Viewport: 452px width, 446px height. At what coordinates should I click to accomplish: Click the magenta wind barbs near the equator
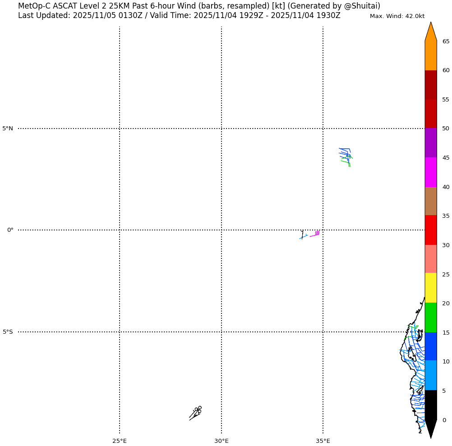click(315, 234)
